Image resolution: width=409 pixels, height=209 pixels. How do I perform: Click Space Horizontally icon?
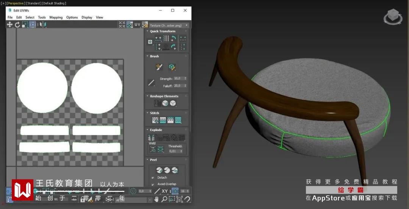pyautogui.click(x=183, y=39)
